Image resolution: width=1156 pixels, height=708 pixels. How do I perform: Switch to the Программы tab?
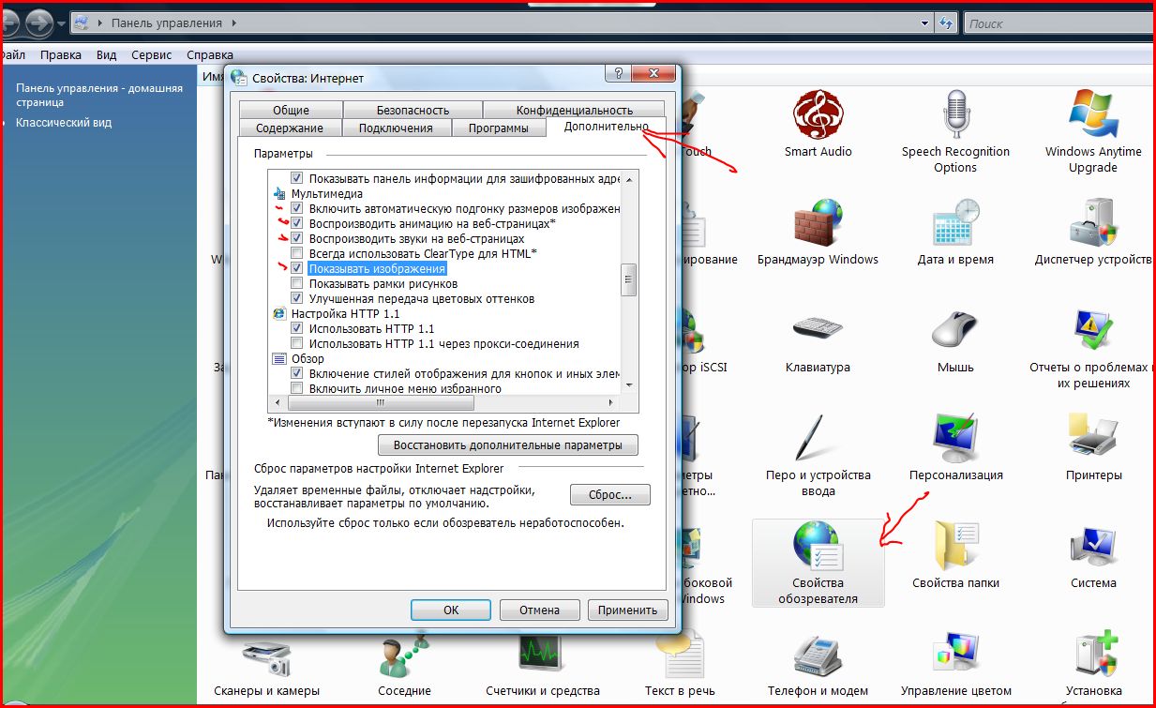498,128
